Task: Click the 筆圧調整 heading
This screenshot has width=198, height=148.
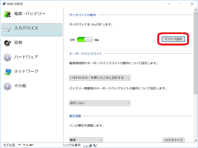Action: (x=75, y=116)
